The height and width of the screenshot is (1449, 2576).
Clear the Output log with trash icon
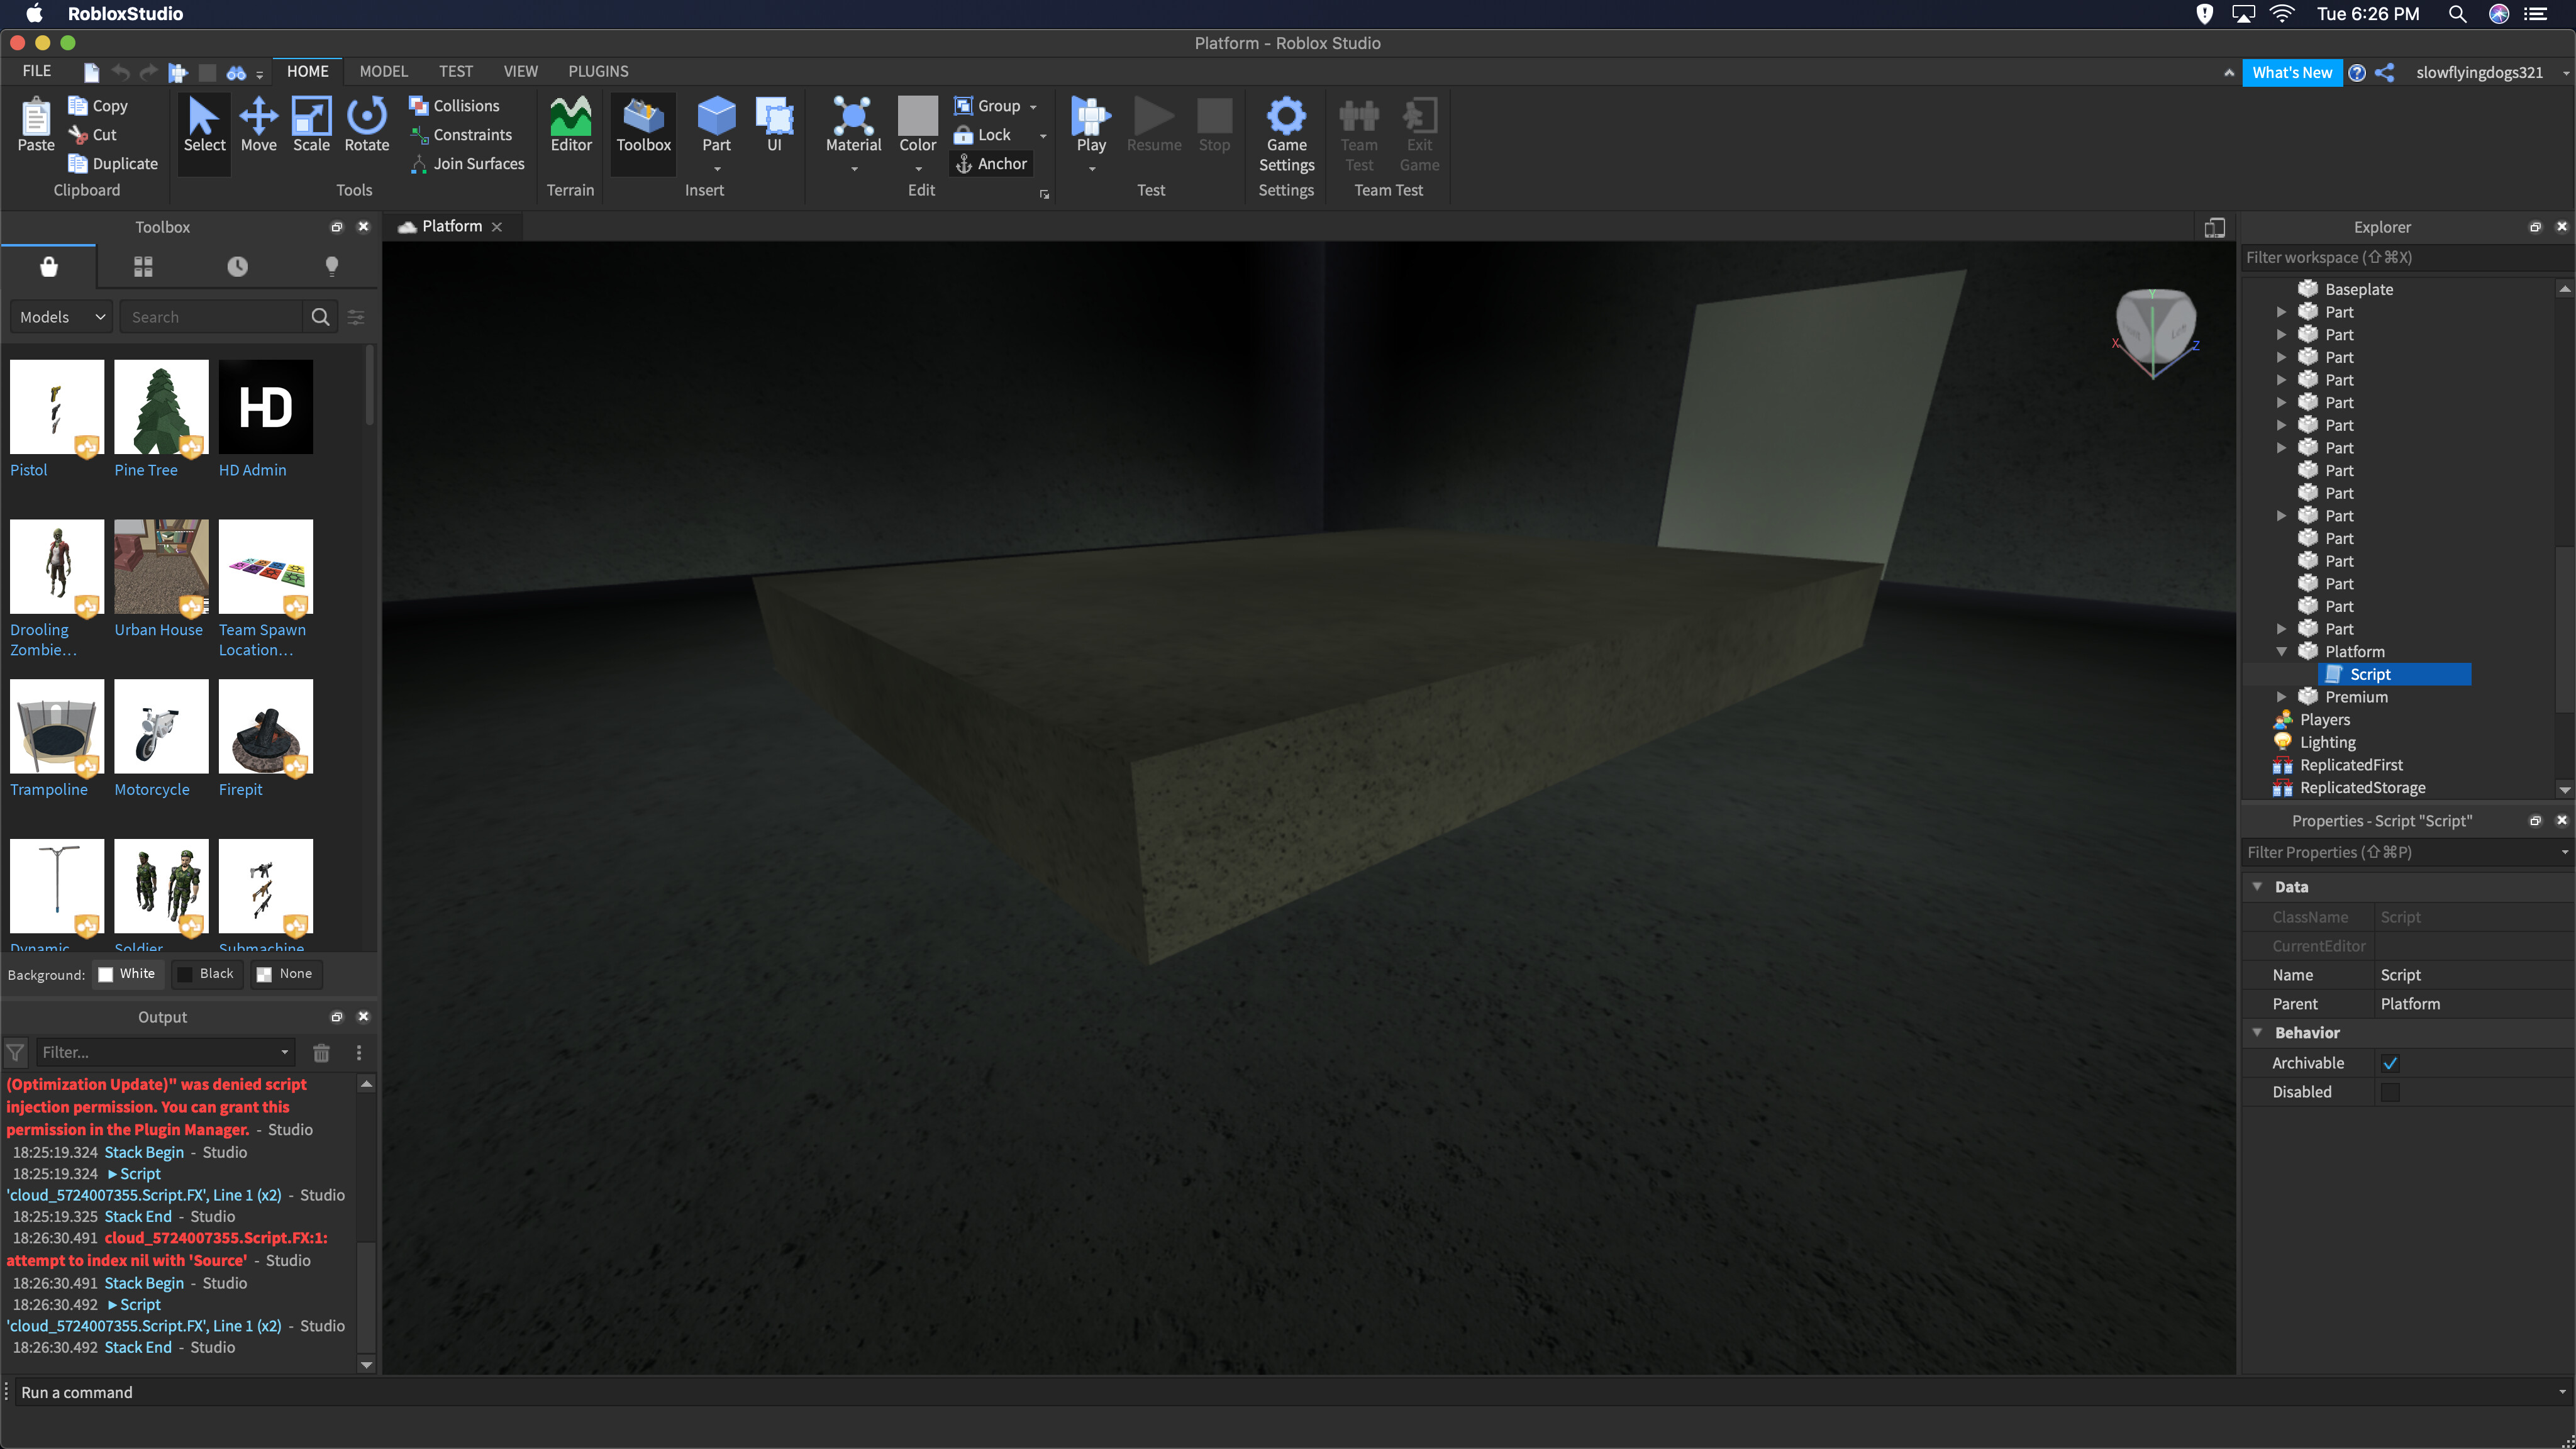(x=321, y=1052)
